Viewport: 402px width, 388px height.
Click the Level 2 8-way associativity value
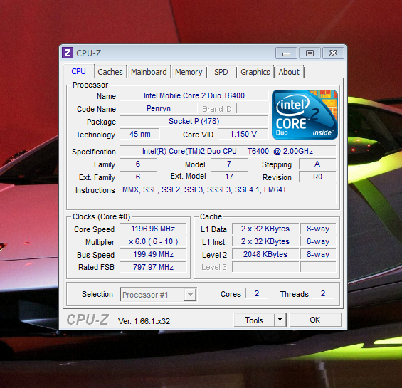[318, 254]
